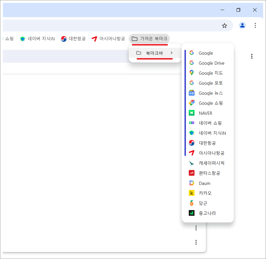Open the 네이버 쇼핑 bookmark in submenu
The image size is (266, 259).
[x=208, y=123]
